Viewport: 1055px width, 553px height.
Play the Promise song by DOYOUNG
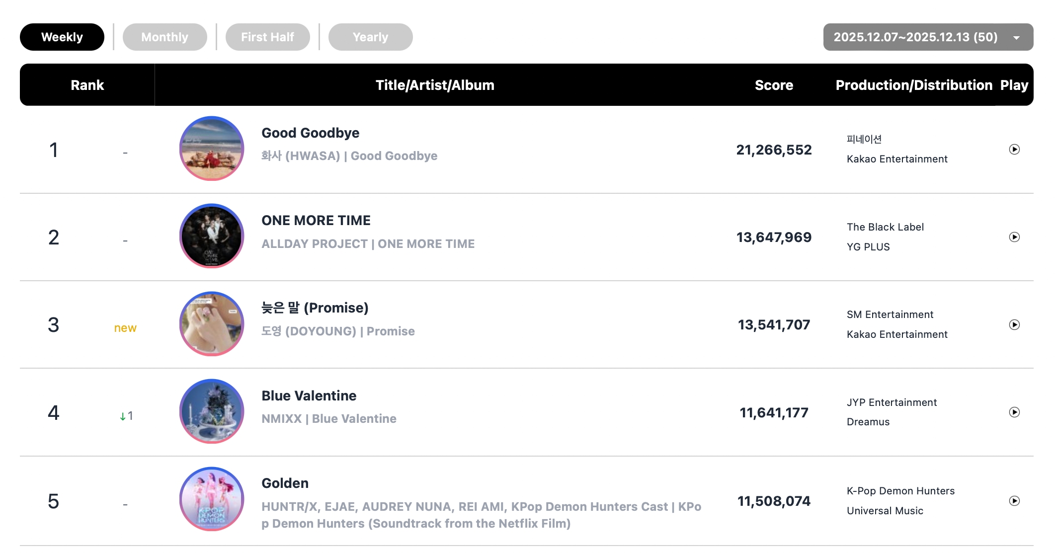(1014, 325)
